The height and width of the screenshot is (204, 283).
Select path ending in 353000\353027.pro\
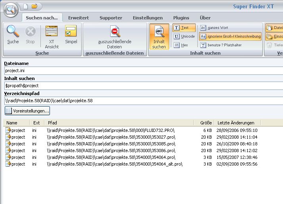click(111, 137)
